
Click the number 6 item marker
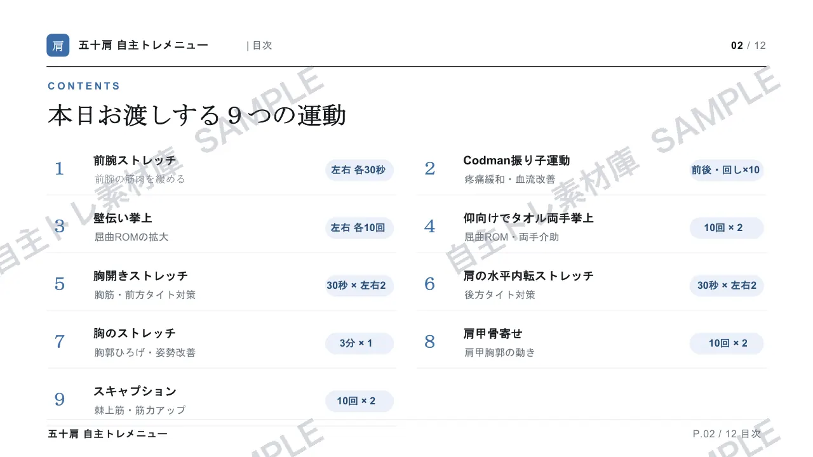click(430, 284)
